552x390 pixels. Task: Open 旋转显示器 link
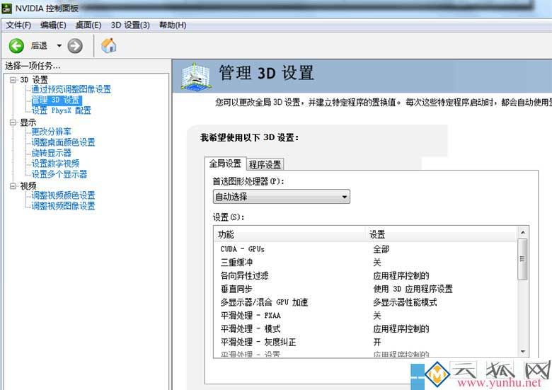click(x=52, y=153)
